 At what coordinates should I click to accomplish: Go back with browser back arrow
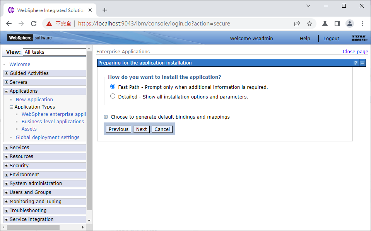(9, 24)
